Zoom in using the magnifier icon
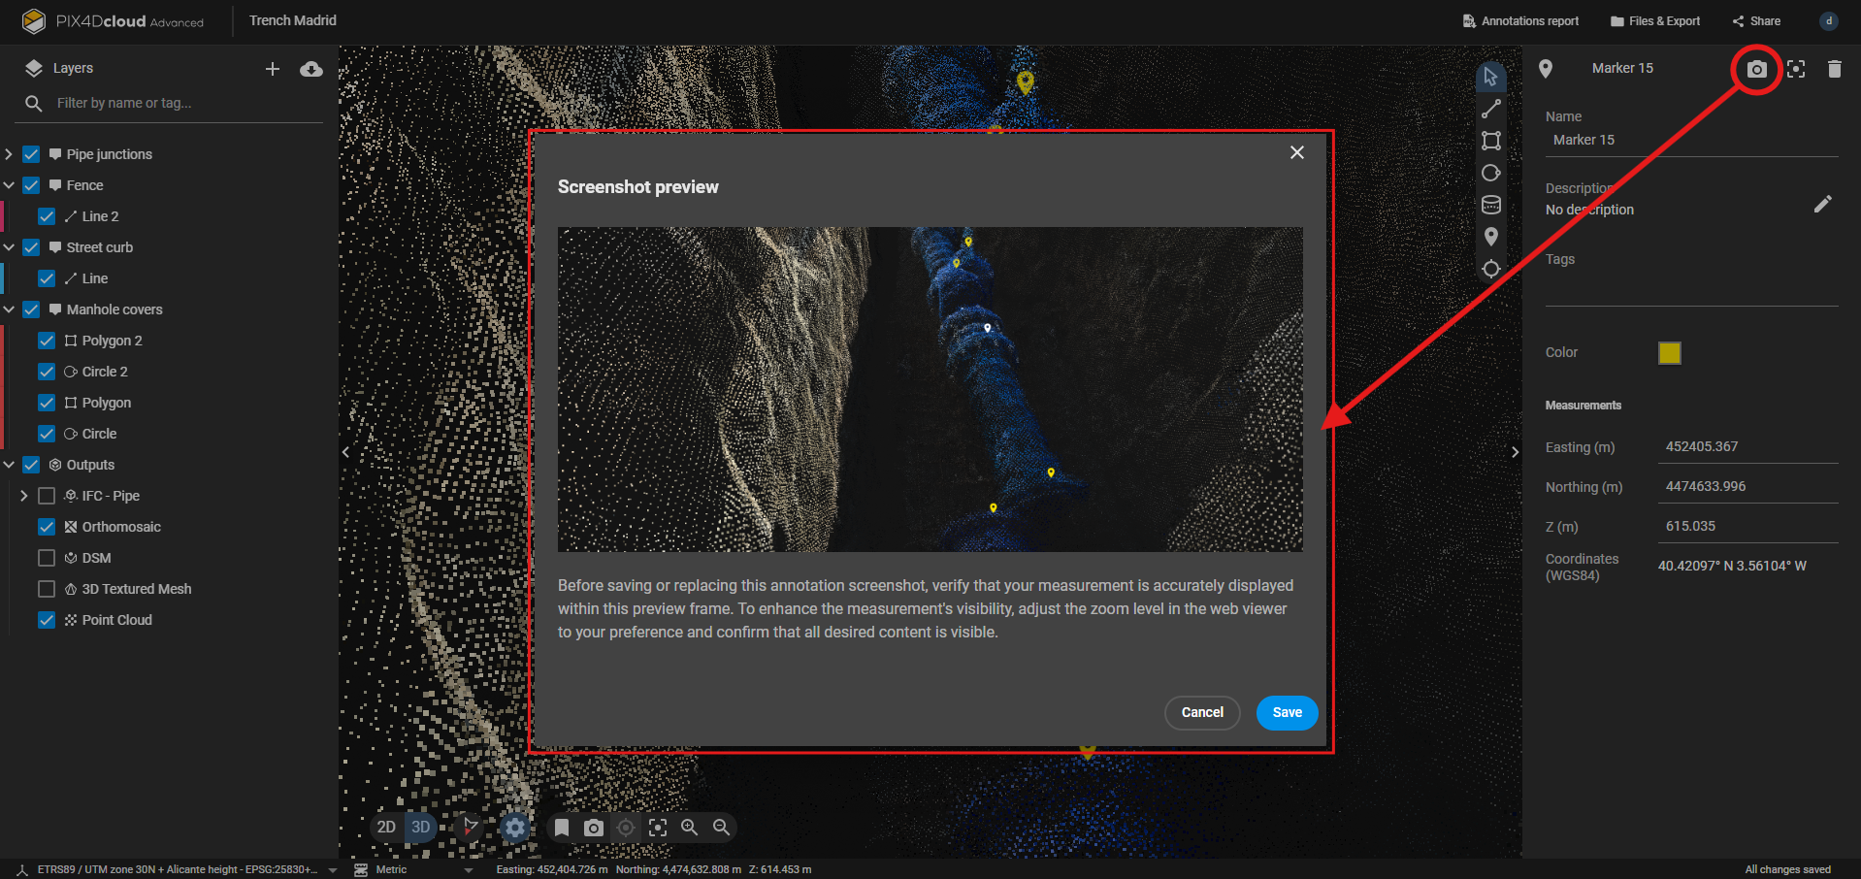This screenshot has height=879, width=1861. point(689,828)
